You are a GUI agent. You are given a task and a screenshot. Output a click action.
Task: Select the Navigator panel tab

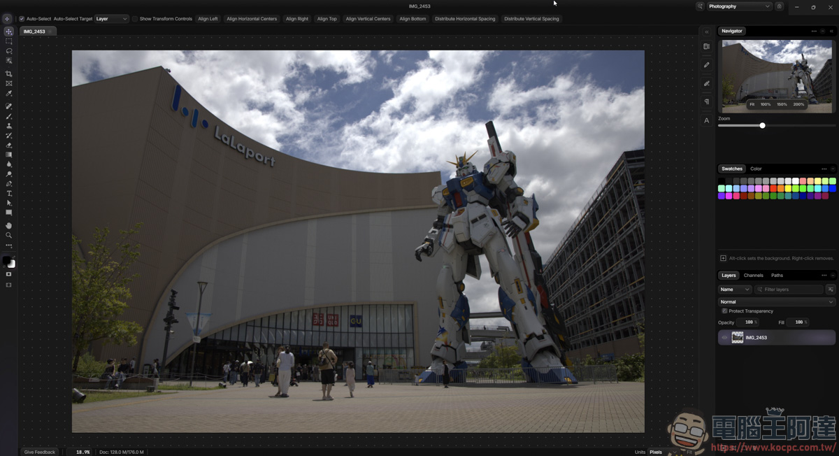[x=732, y=31]
